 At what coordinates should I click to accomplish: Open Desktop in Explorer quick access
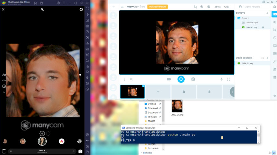tap(152, 104)
